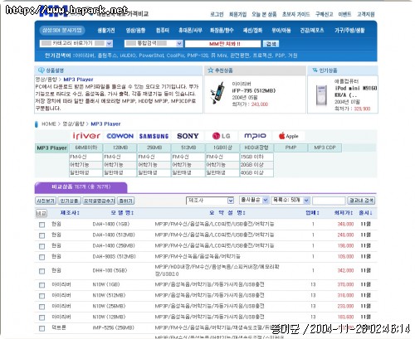
Task: Click the 결과내 검색 button
Action: (x=361, y=201)
